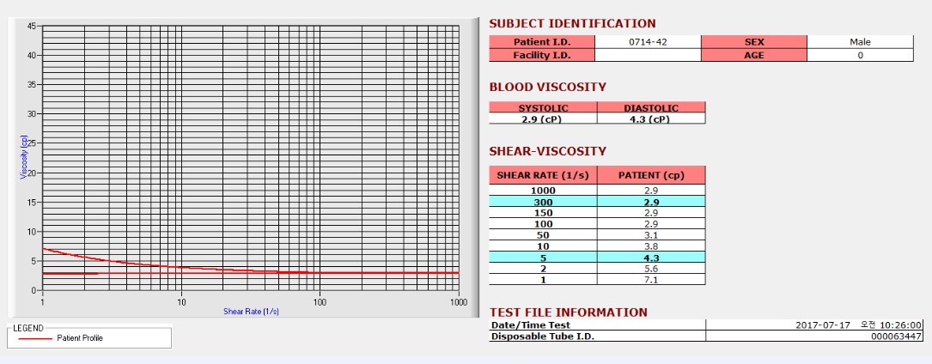The width and height of the screenshot is (932, 364).
Task: Click the PATIENT (cp) column header
Action: [x=651, y=175]
